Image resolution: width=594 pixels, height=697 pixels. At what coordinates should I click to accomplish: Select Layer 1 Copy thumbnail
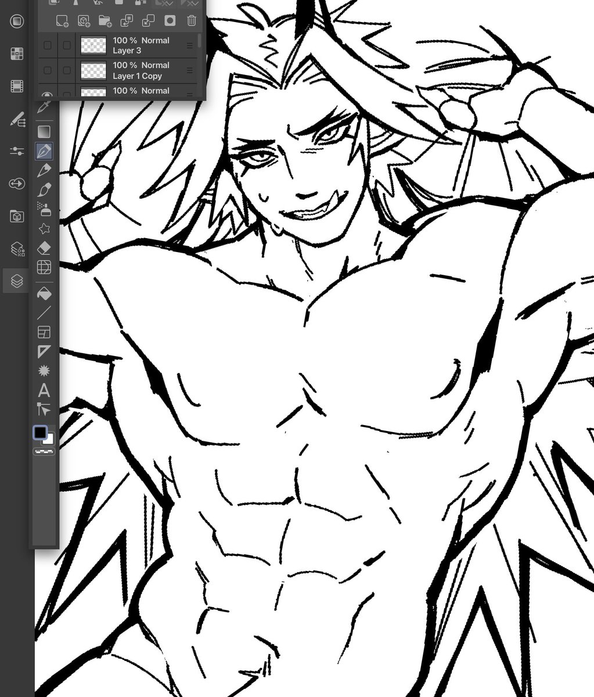click(x=93, y=70)
